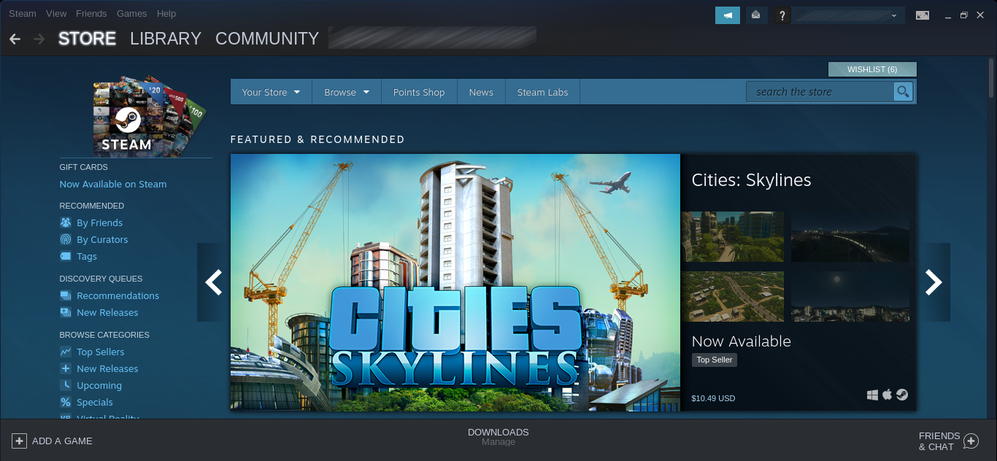Open the account name dropdown
This screenshot has height=461, width=997.
tap(848, 15)
